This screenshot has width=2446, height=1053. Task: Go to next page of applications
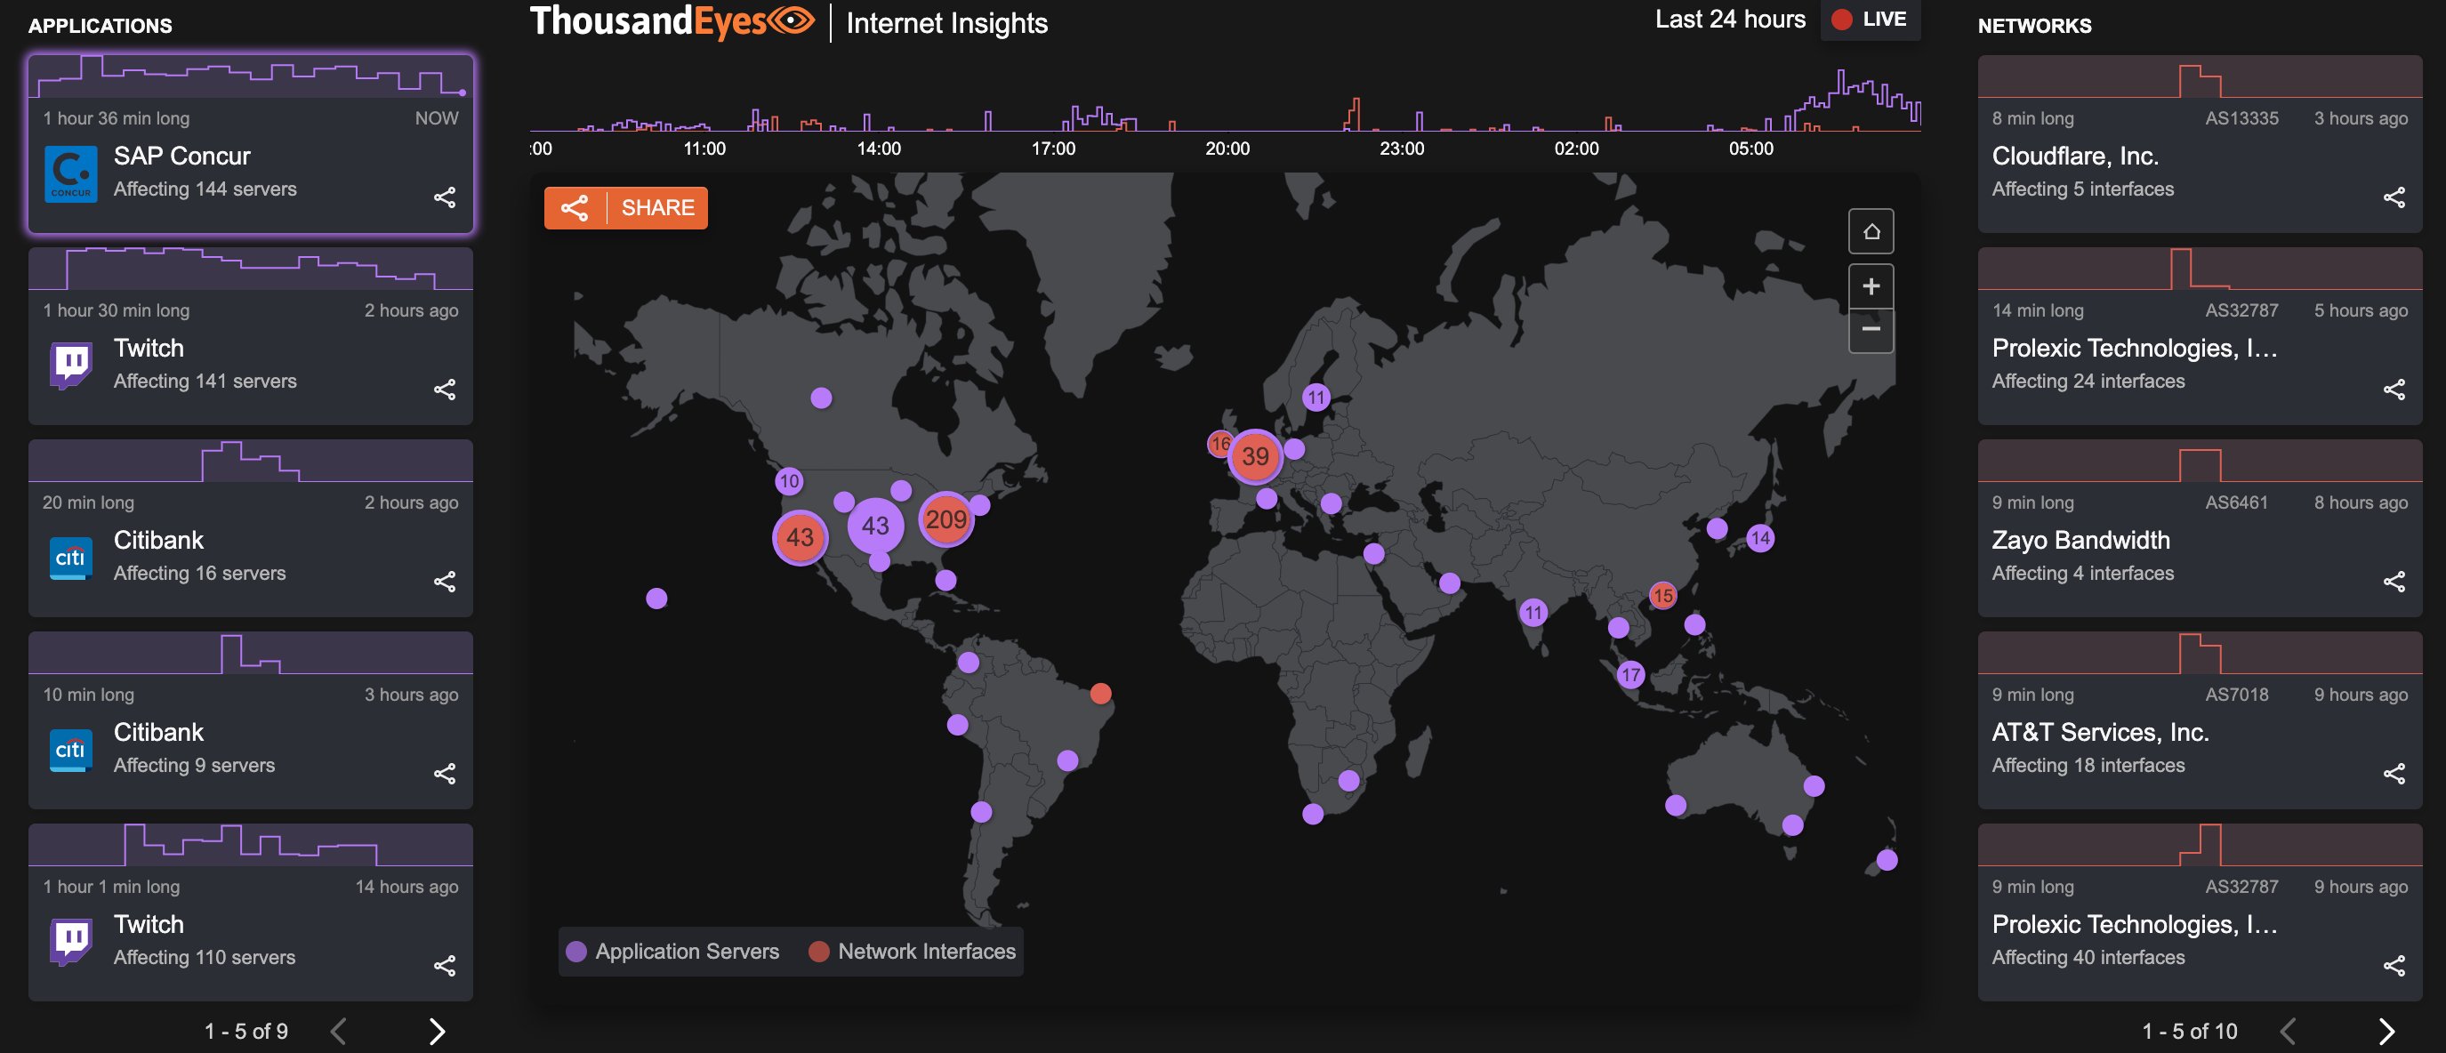point(437,1031)
